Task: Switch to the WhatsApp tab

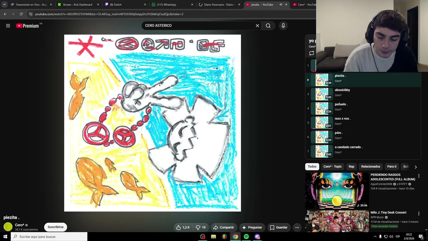Action: pos(172,5)
